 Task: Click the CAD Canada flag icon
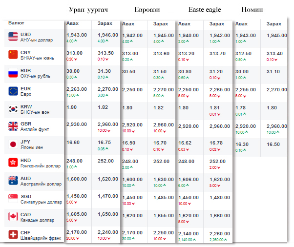tap(13, 216)
